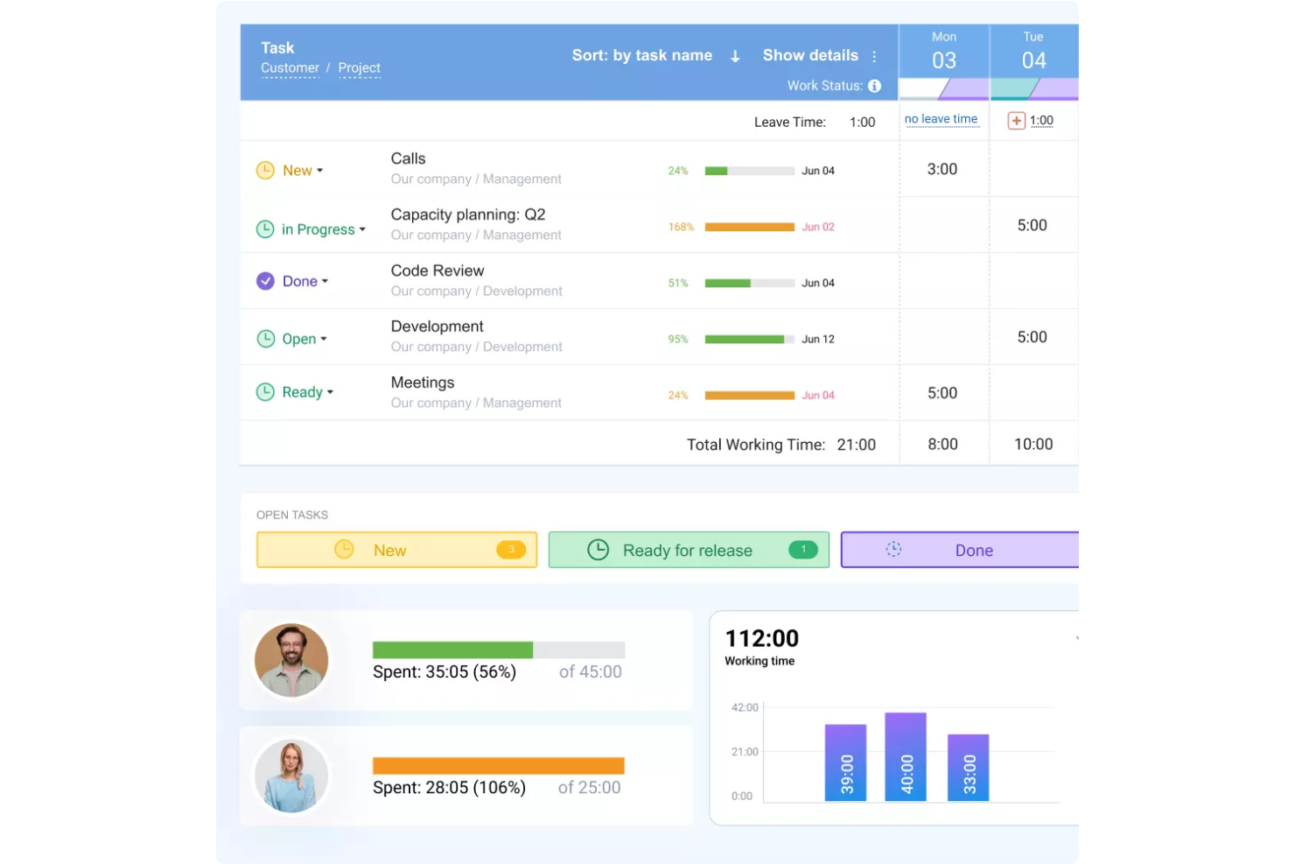The width and height of the screenshot is (1295, 864).
Task: Click the Done checkmark icon for Code Review
Action: [x=265, y=280]
